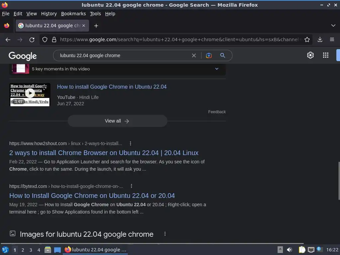
Task: Open options for Images for lubuntu section
Action: [165, 234]
